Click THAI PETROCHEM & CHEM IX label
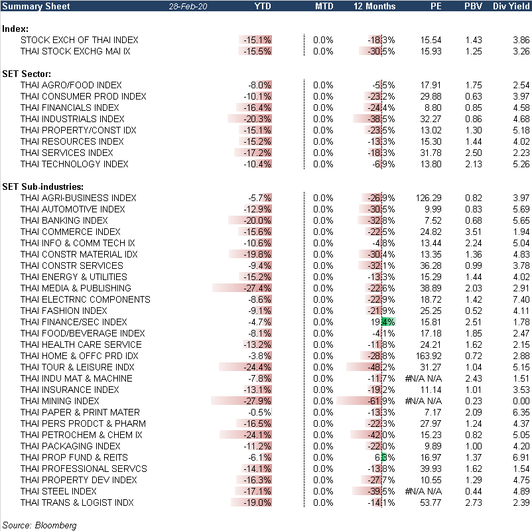The width and height of the screenshot is (532, 531). [x=81, y=435]
